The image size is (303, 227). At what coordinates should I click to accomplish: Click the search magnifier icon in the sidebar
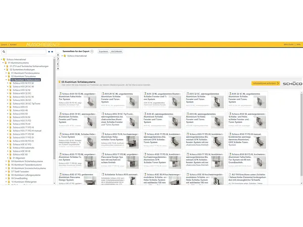[4, 51]
